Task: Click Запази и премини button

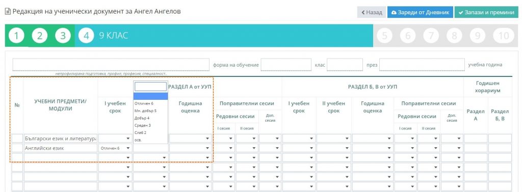Action: (x=486, y=12)
